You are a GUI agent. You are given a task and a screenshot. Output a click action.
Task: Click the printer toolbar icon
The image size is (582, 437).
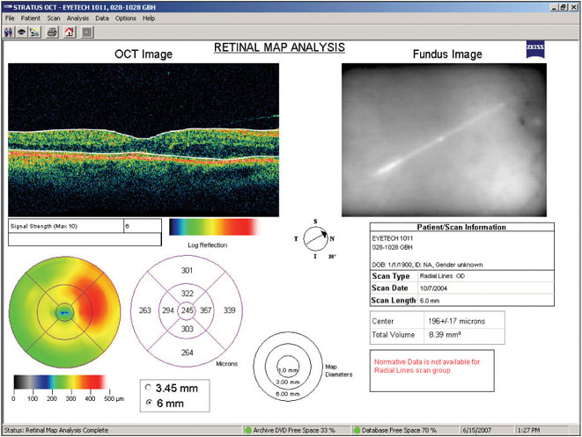pos(52,33)
